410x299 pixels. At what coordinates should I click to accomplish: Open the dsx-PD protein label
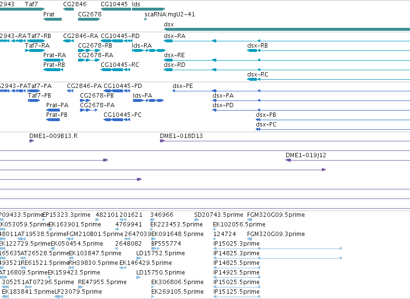pyautogui.click(x=223, y=105)
